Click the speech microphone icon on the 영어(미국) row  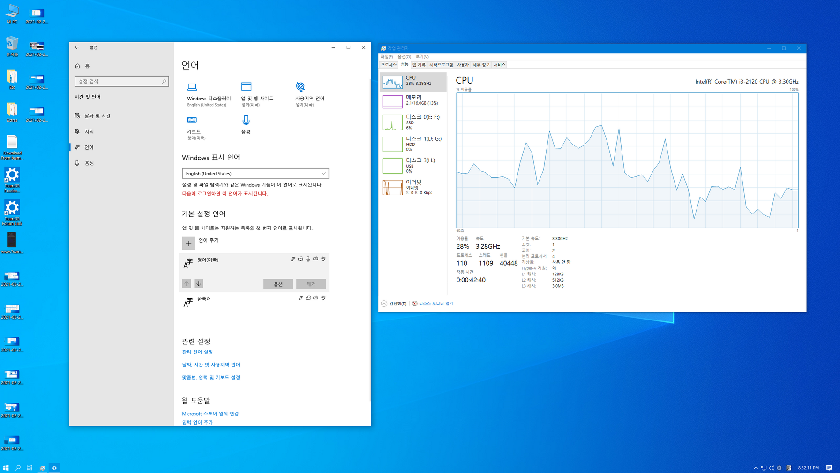click(x=308, y=259)
